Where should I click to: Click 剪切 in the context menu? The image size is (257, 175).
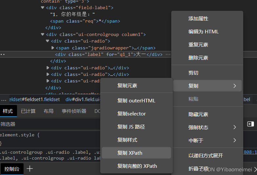(207, 73)
